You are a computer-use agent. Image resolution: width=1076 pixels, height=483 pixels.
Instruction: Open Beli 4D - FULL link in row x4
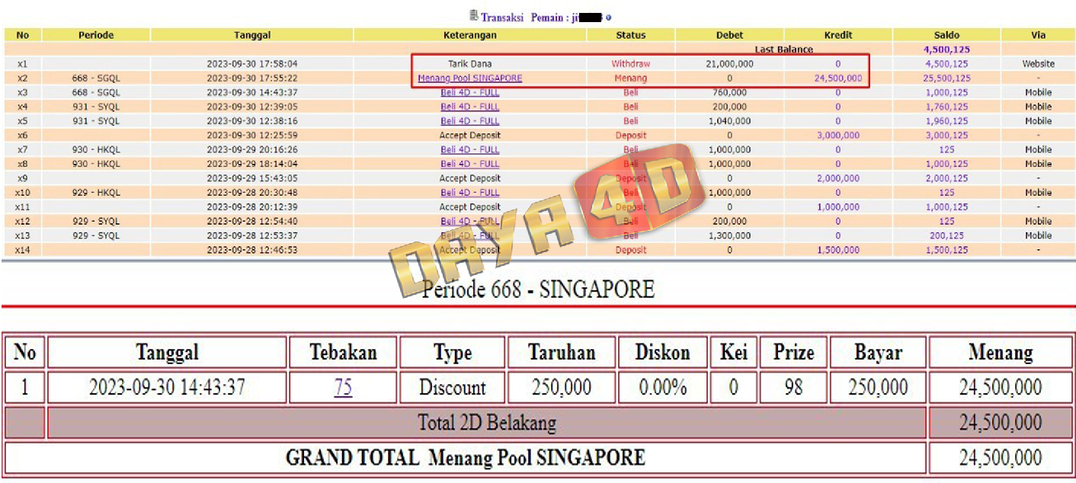(x=469, y=107)
